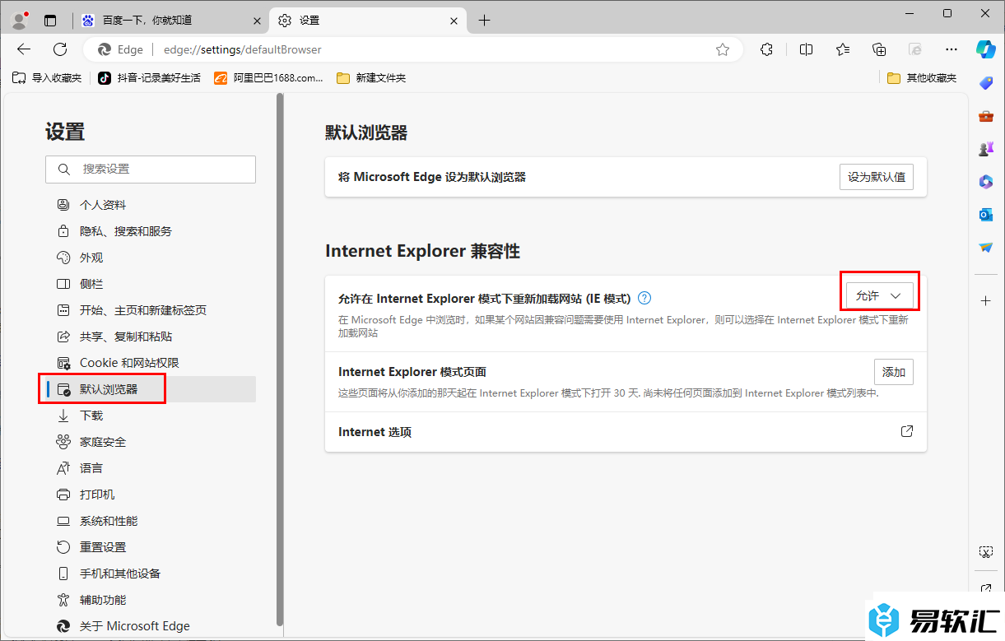Screen dimensions: 1005x641
Task: Open 开始、主页和新建标签页 settings section
Action: (151, 310)
